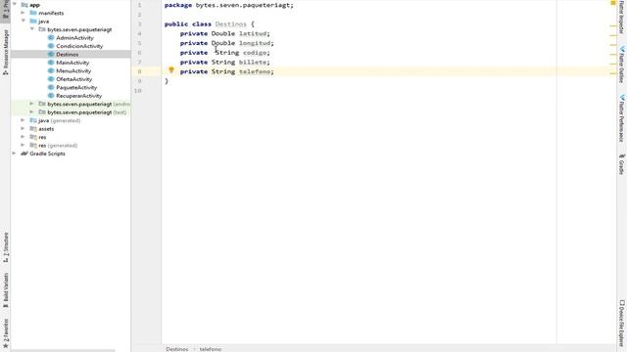Viewport: 627px width, 352px height.
Task: Open the Structure tool window
Action: point(6,247)
